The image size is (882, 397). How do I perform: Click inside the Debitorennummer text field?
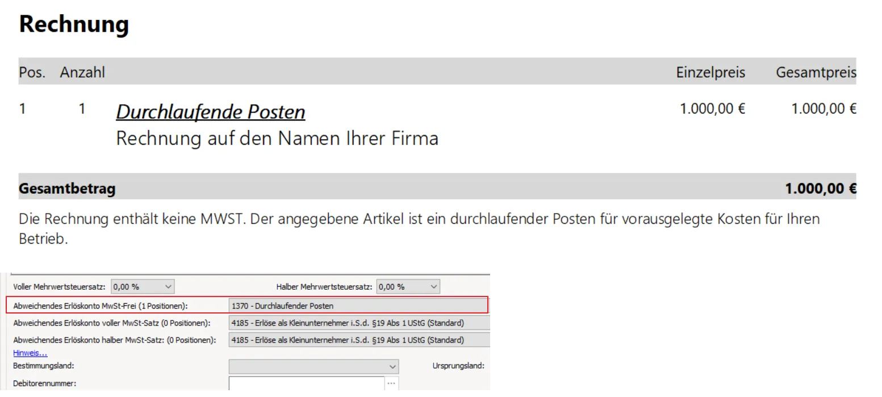click(307, 383)
